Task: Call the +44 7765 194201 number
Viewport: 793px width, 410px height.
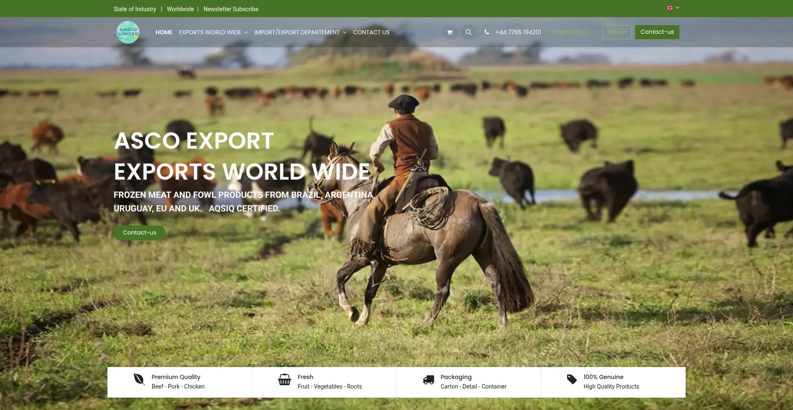Action: pyautogui.click(x=518, y=32)
